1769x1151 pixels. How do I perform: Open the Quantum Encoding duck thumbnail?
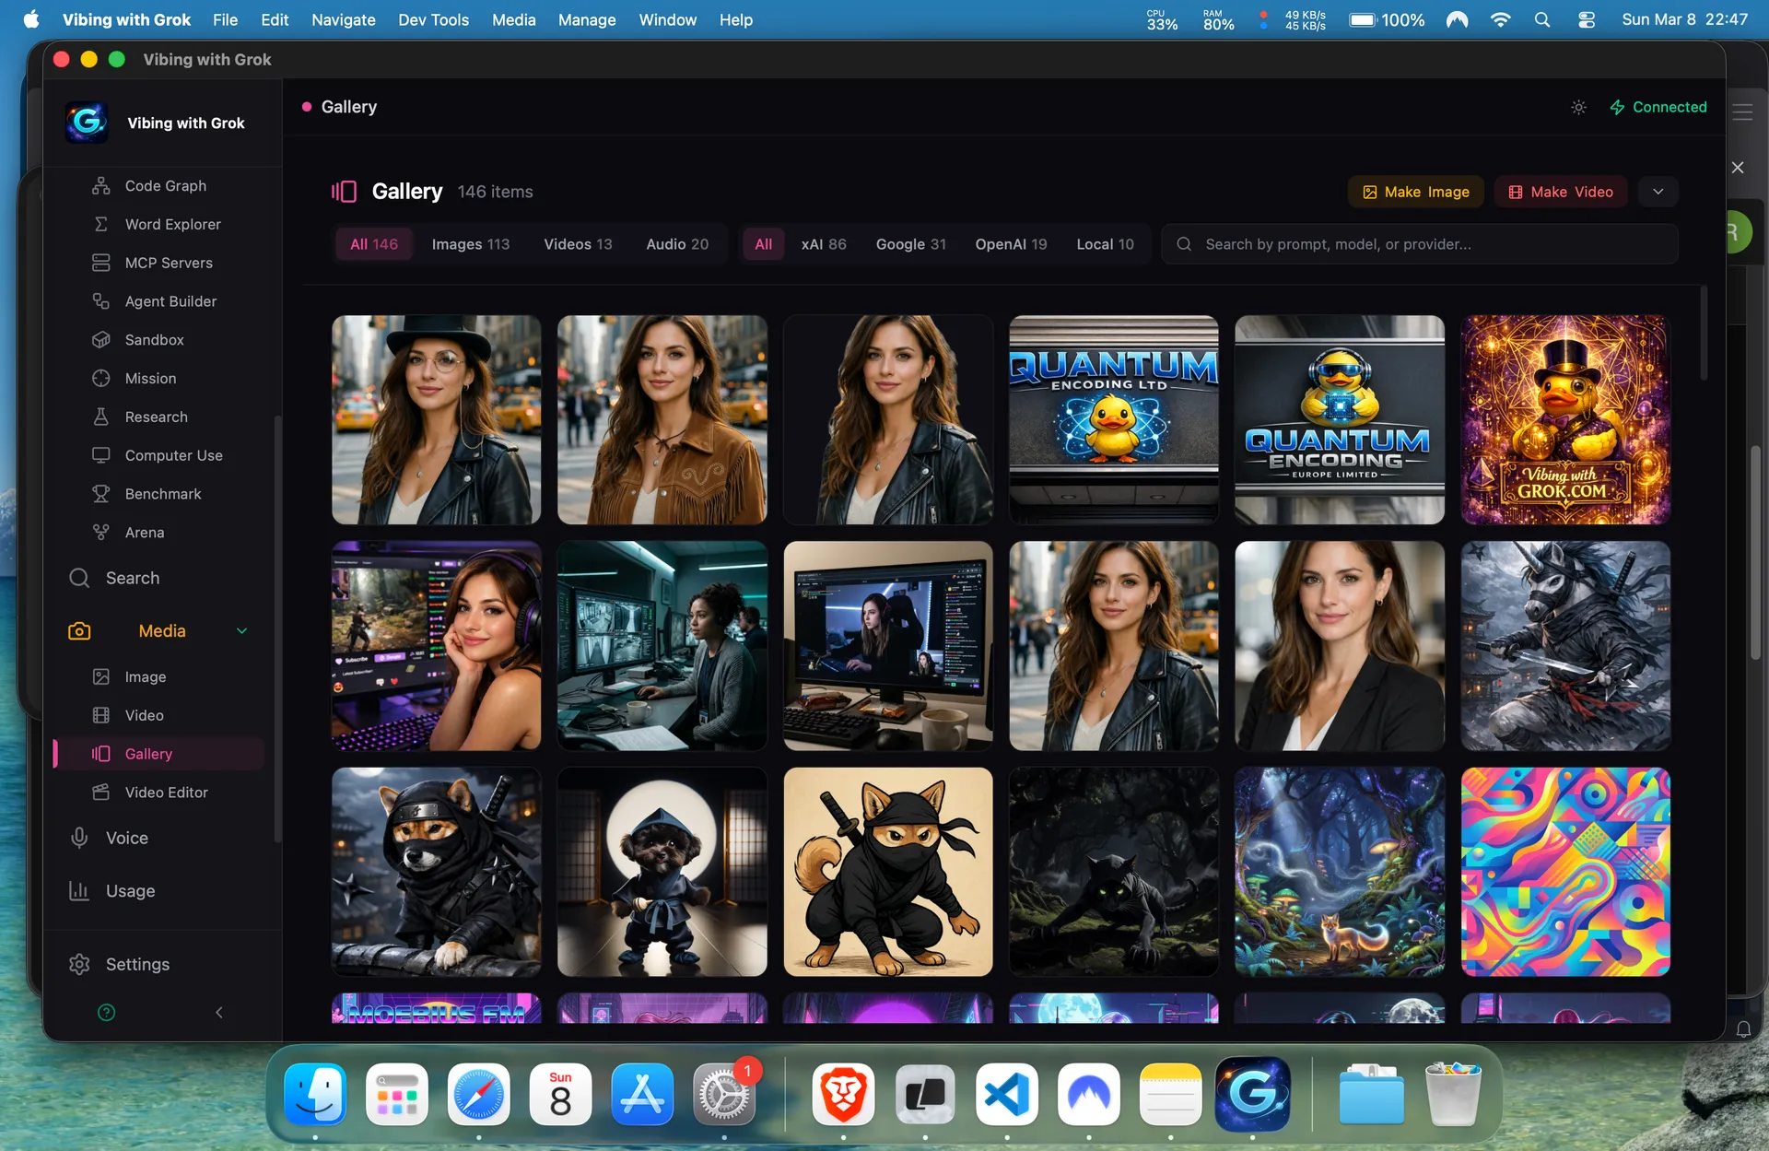click(x=1113, y=420)
